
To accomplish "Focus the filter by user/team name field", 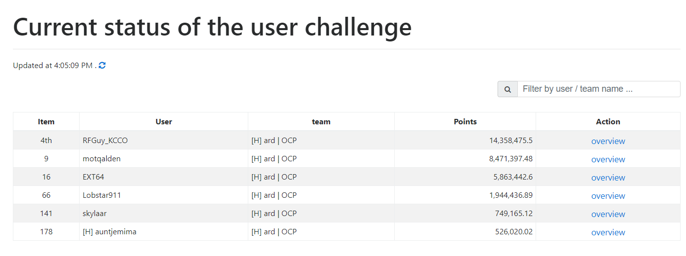I will click(598, 89).
